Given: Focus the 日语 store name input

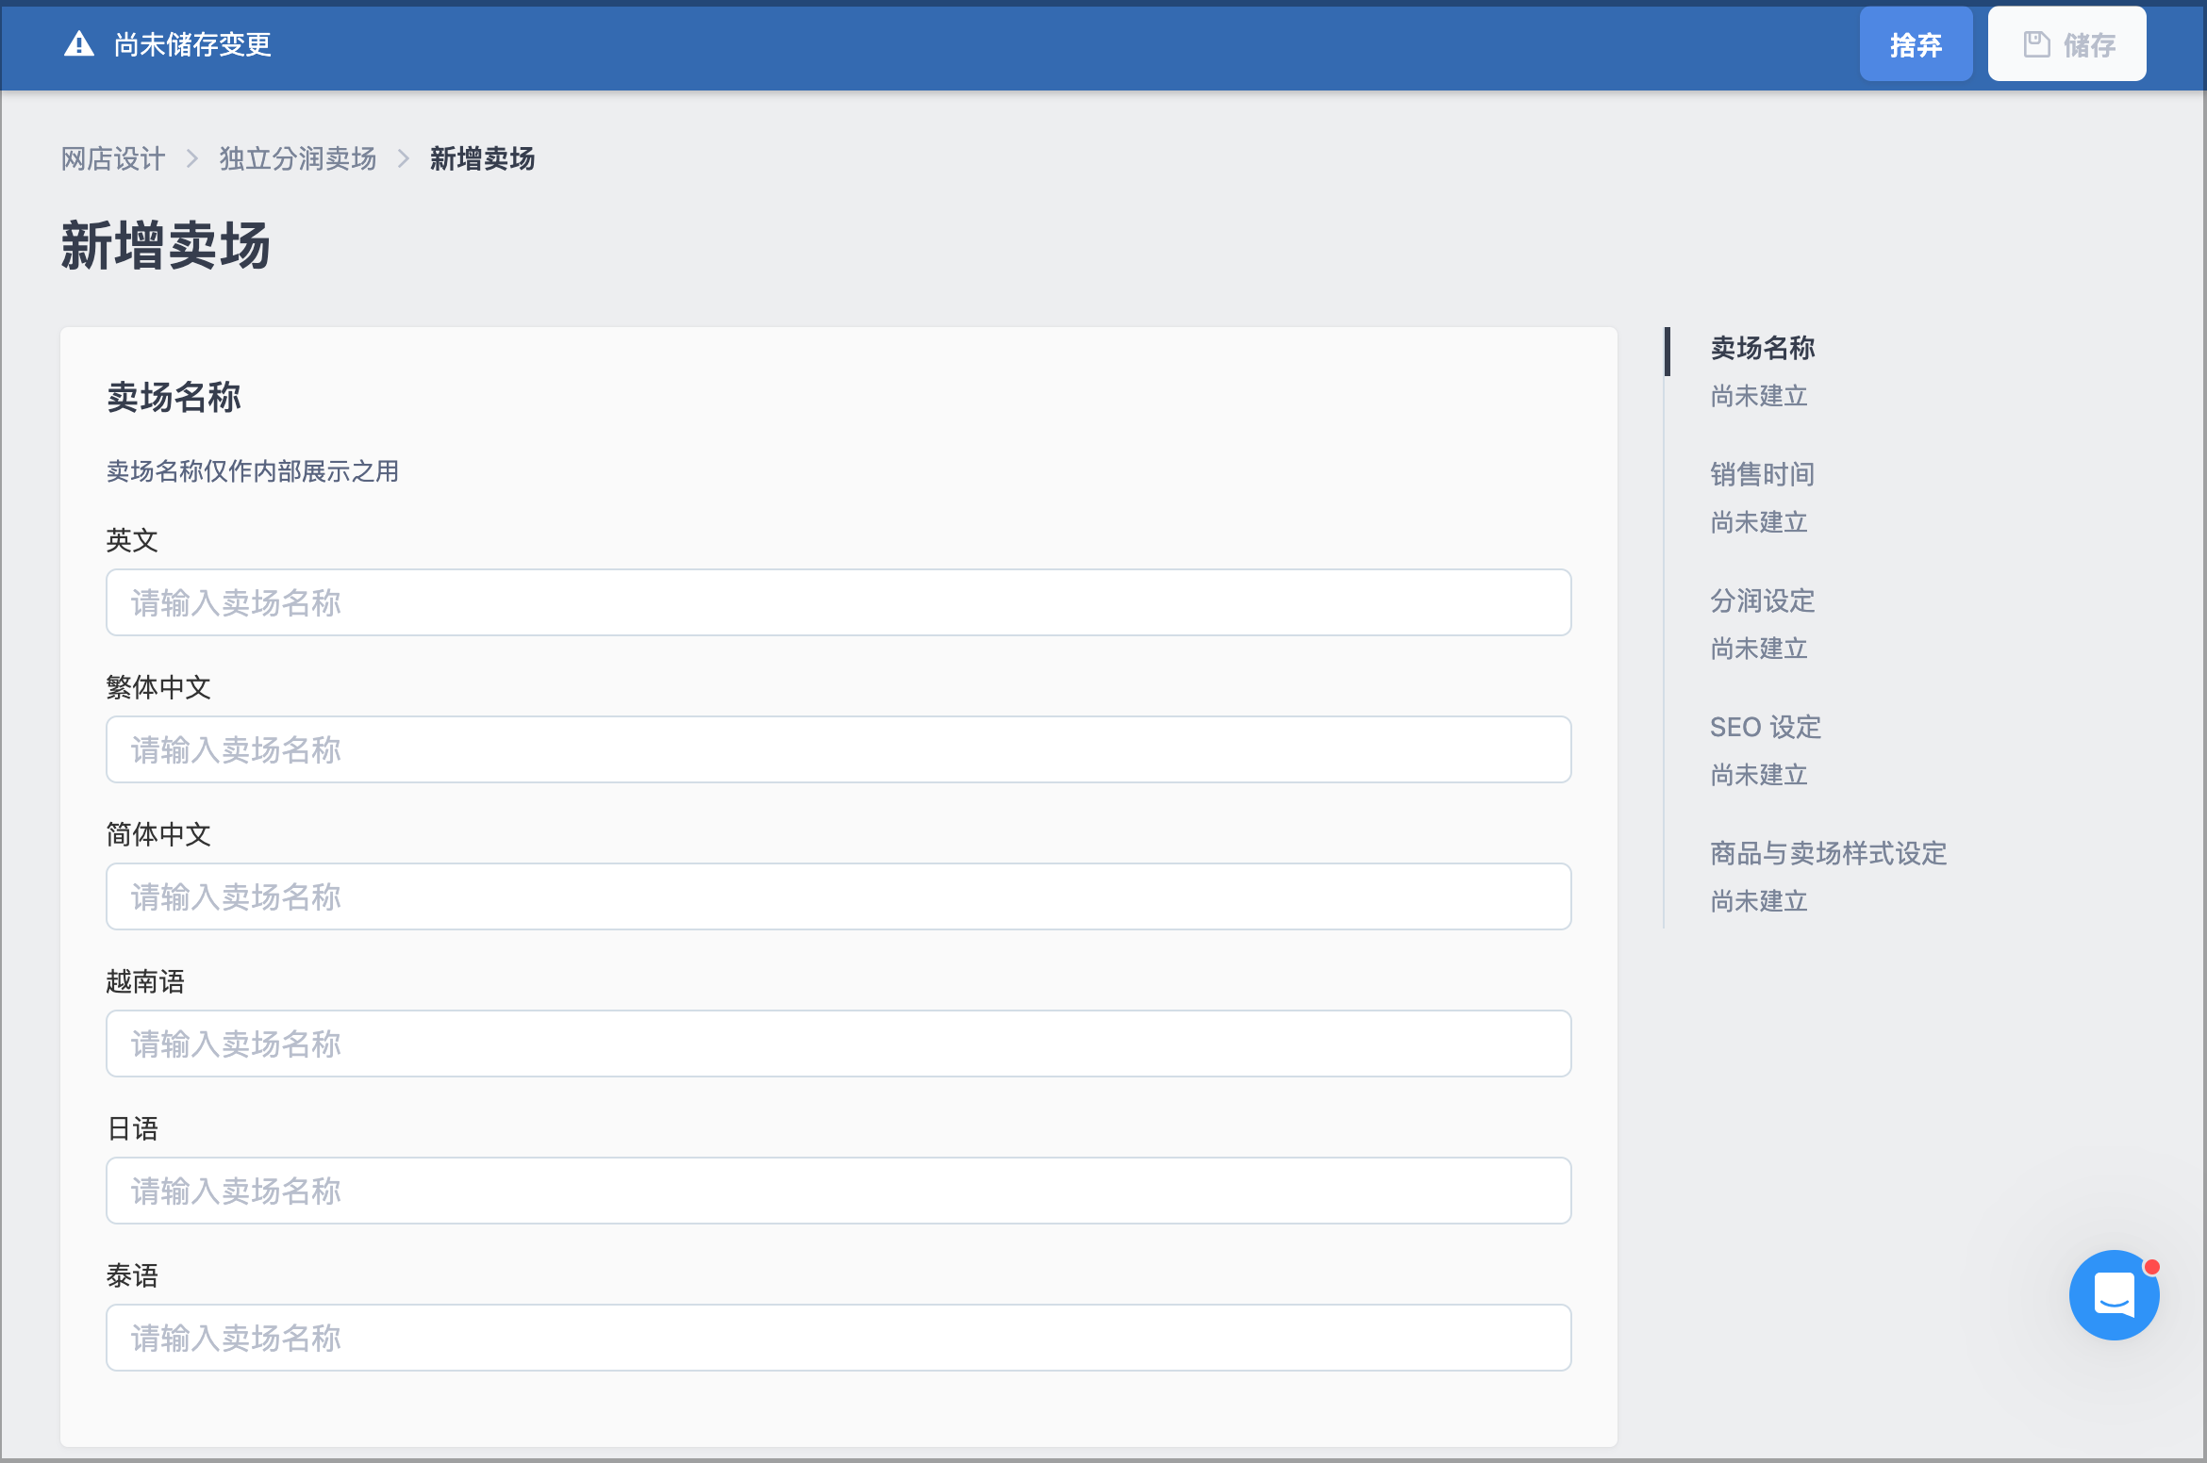Looking at the screenshot, I should coord(838,1191).
